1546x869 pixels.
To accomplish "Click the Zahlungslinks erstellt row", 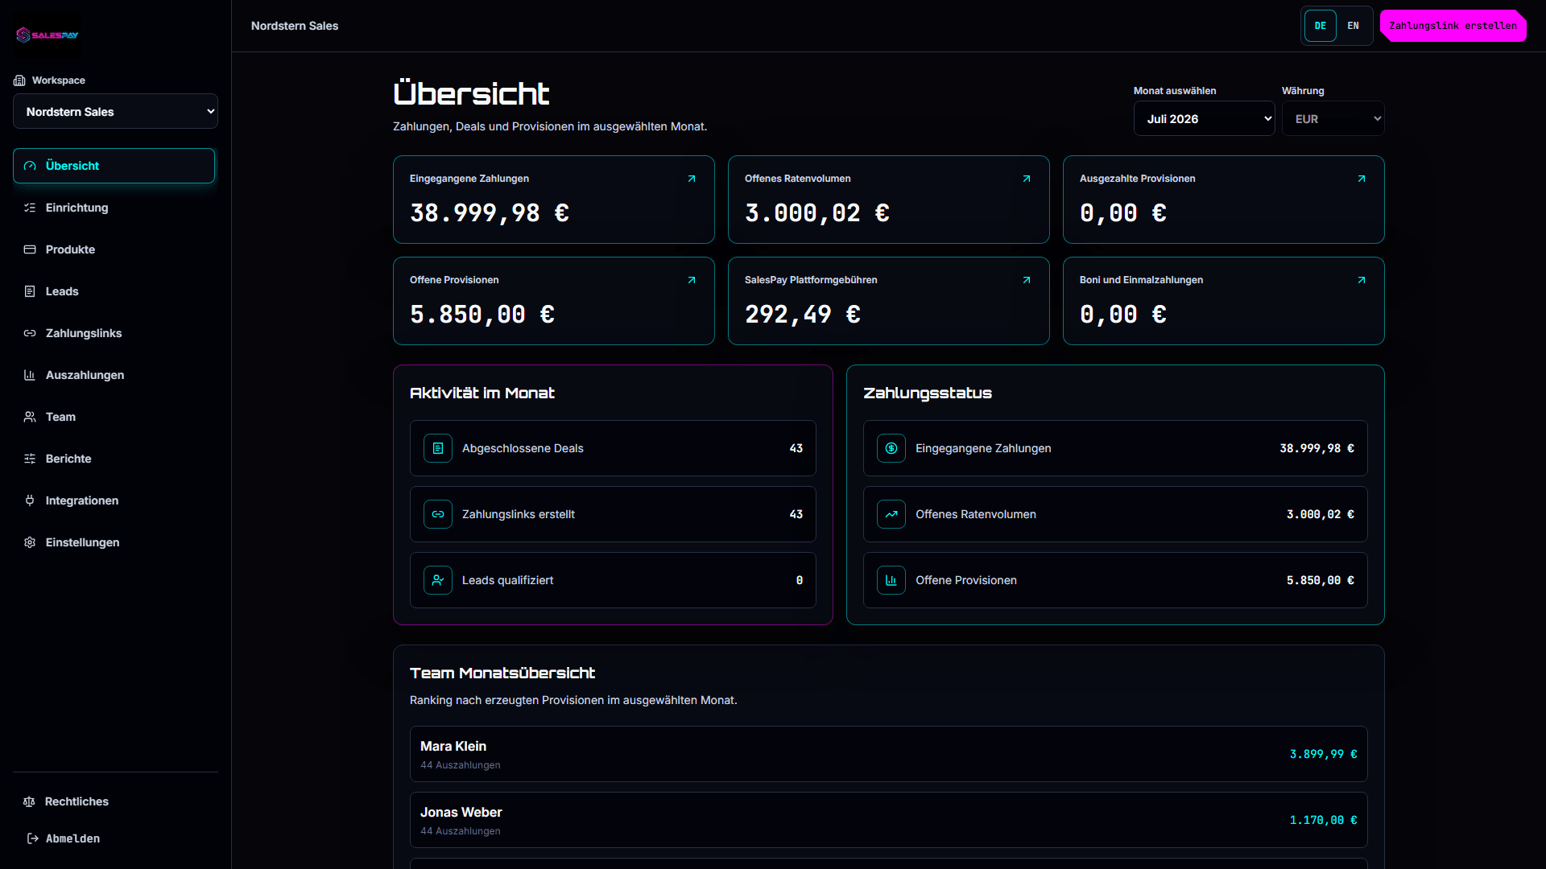I will point(613,514).
